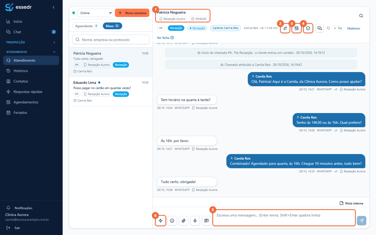Screen dimensions: 376x235
Task: Open the emoji picker
Action: pos(172,221)
